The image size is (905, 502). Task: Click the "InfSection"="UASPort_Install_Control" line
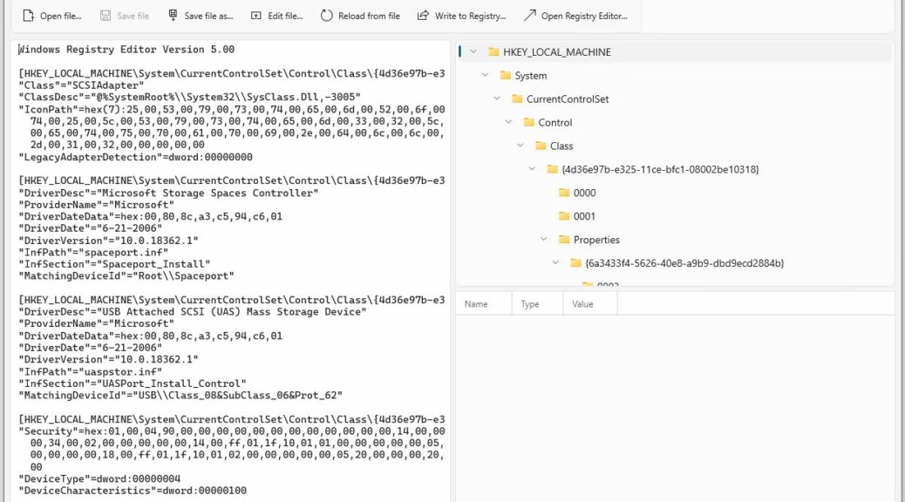point(133,383)
